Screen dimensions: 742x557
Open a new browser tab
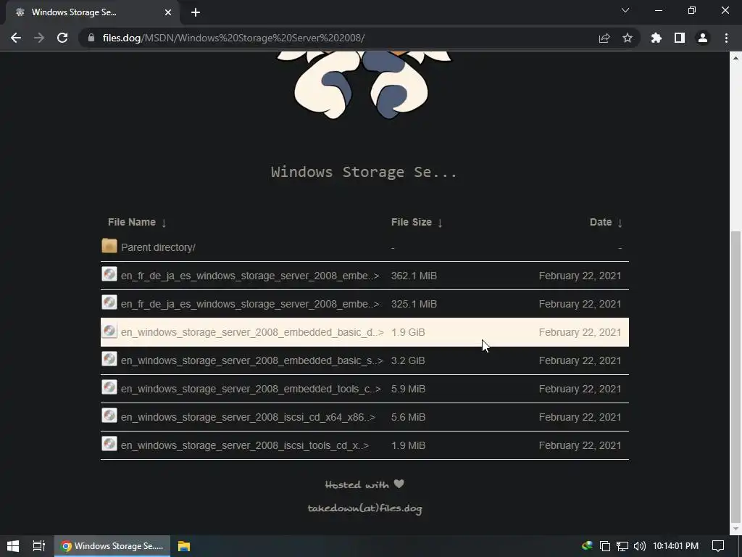(x=196, y=12)
